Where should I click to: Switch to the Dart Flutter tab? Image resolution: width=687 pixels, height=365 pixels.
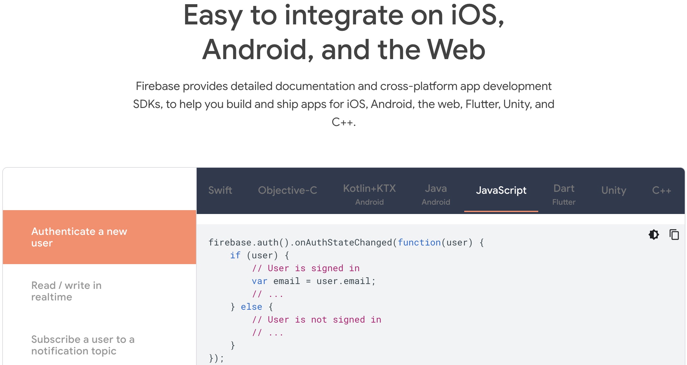[x=564, y=194]
